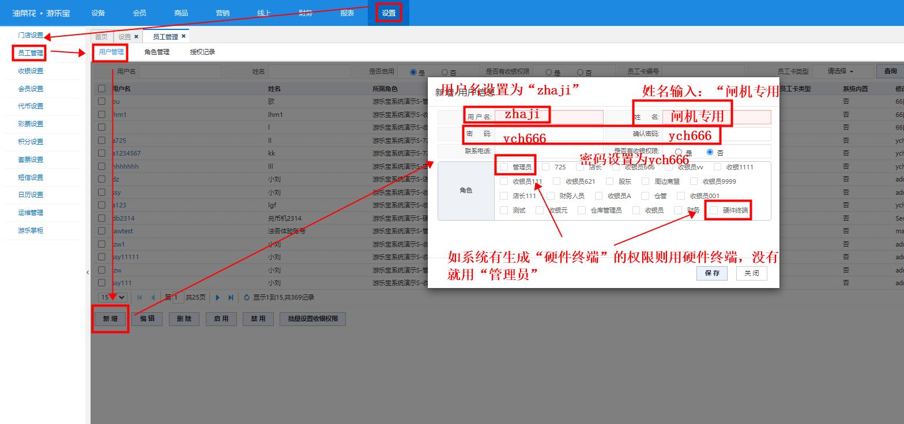The width and height of the screenshot is (904, 424).
Task: Open 会员设置 in the sidebar
Action: tap(31, 89)
